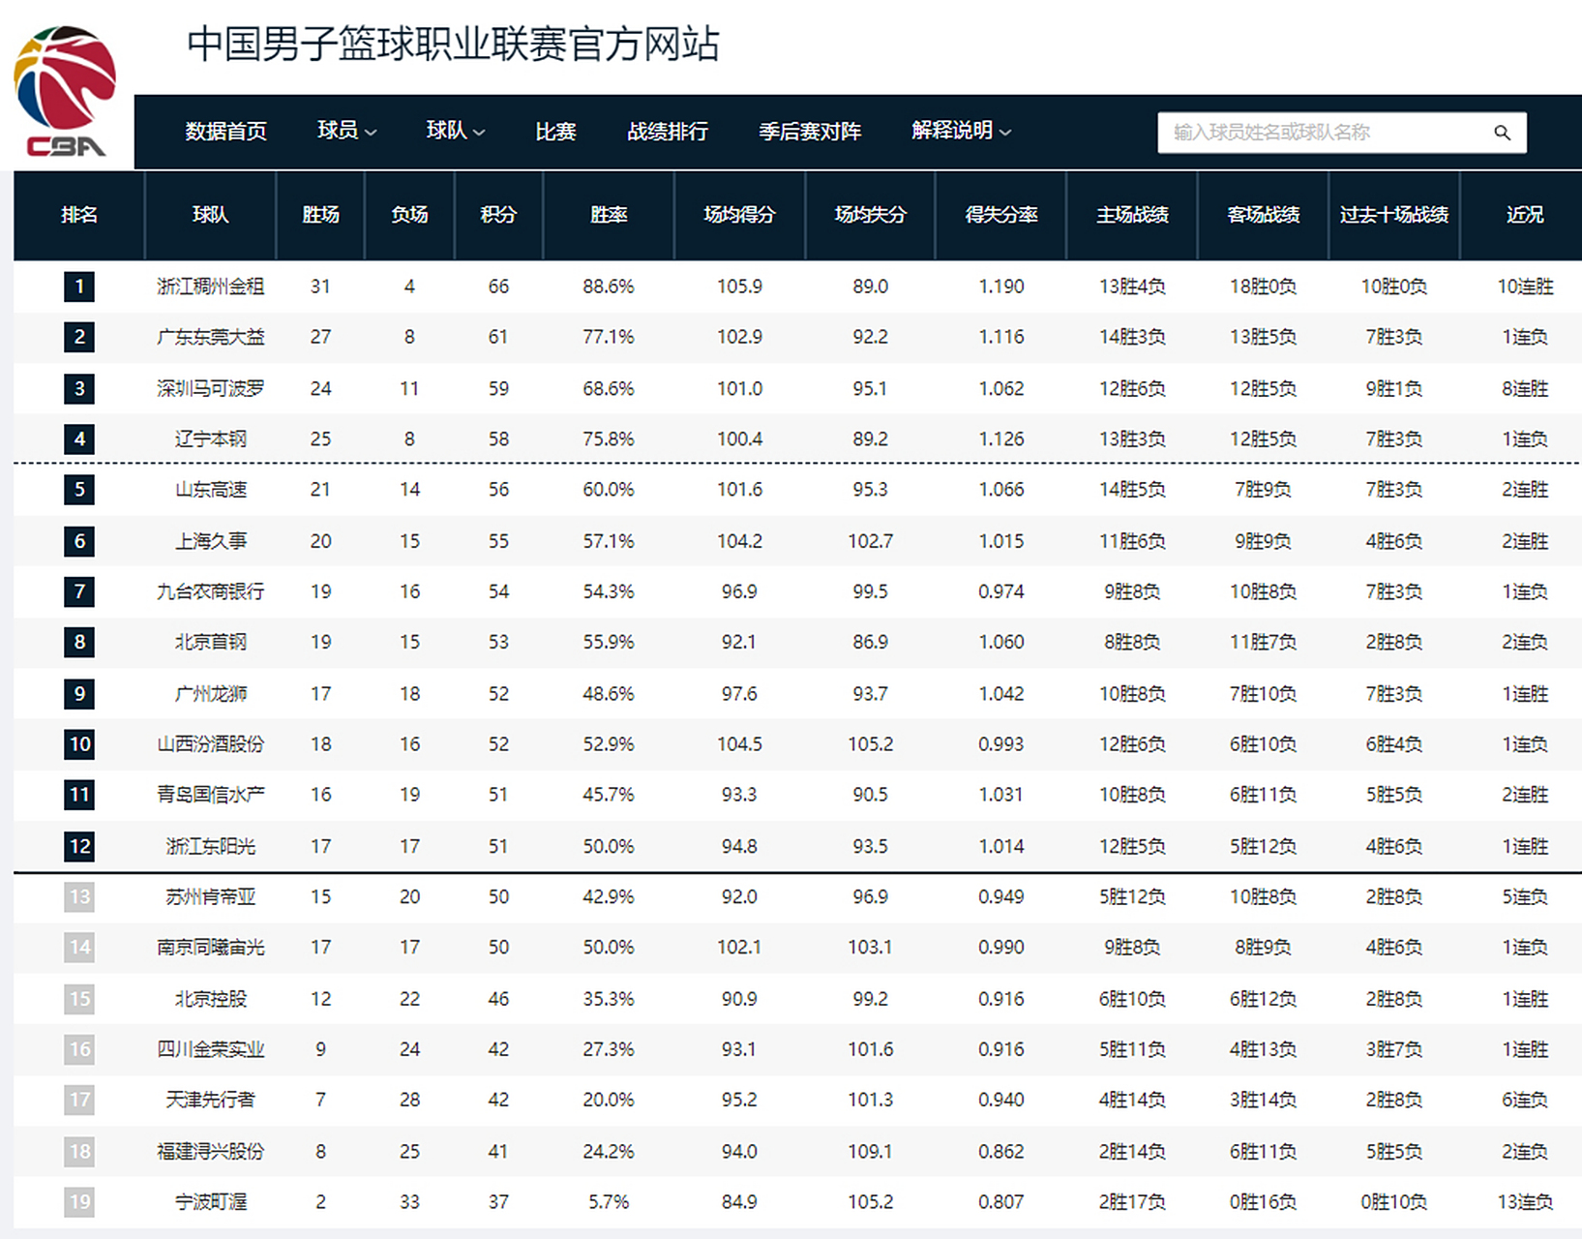Open team 四川金荣实业
1582x1239 pixels.
[x=211, y=1049]
